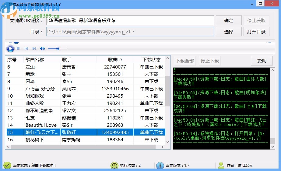The width and height of the screenshot is (281, 171).
Task: Click the singer cell 南拳妈妈
Action: coord(71,139)
